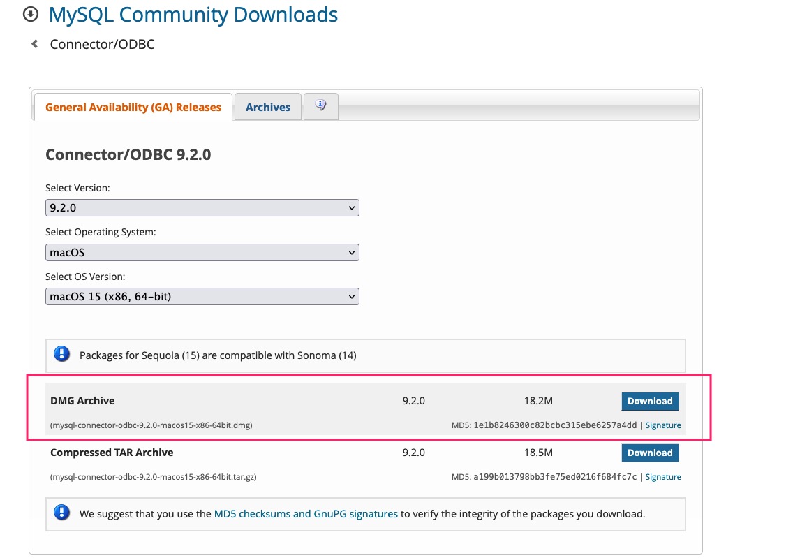
Task: Download the Compressed TAR Archive package
Action: click(x=650, y=453)
